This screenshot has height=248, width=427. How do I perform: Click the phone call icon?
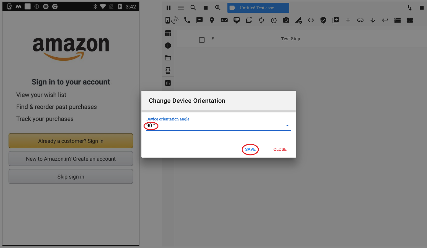187,20
